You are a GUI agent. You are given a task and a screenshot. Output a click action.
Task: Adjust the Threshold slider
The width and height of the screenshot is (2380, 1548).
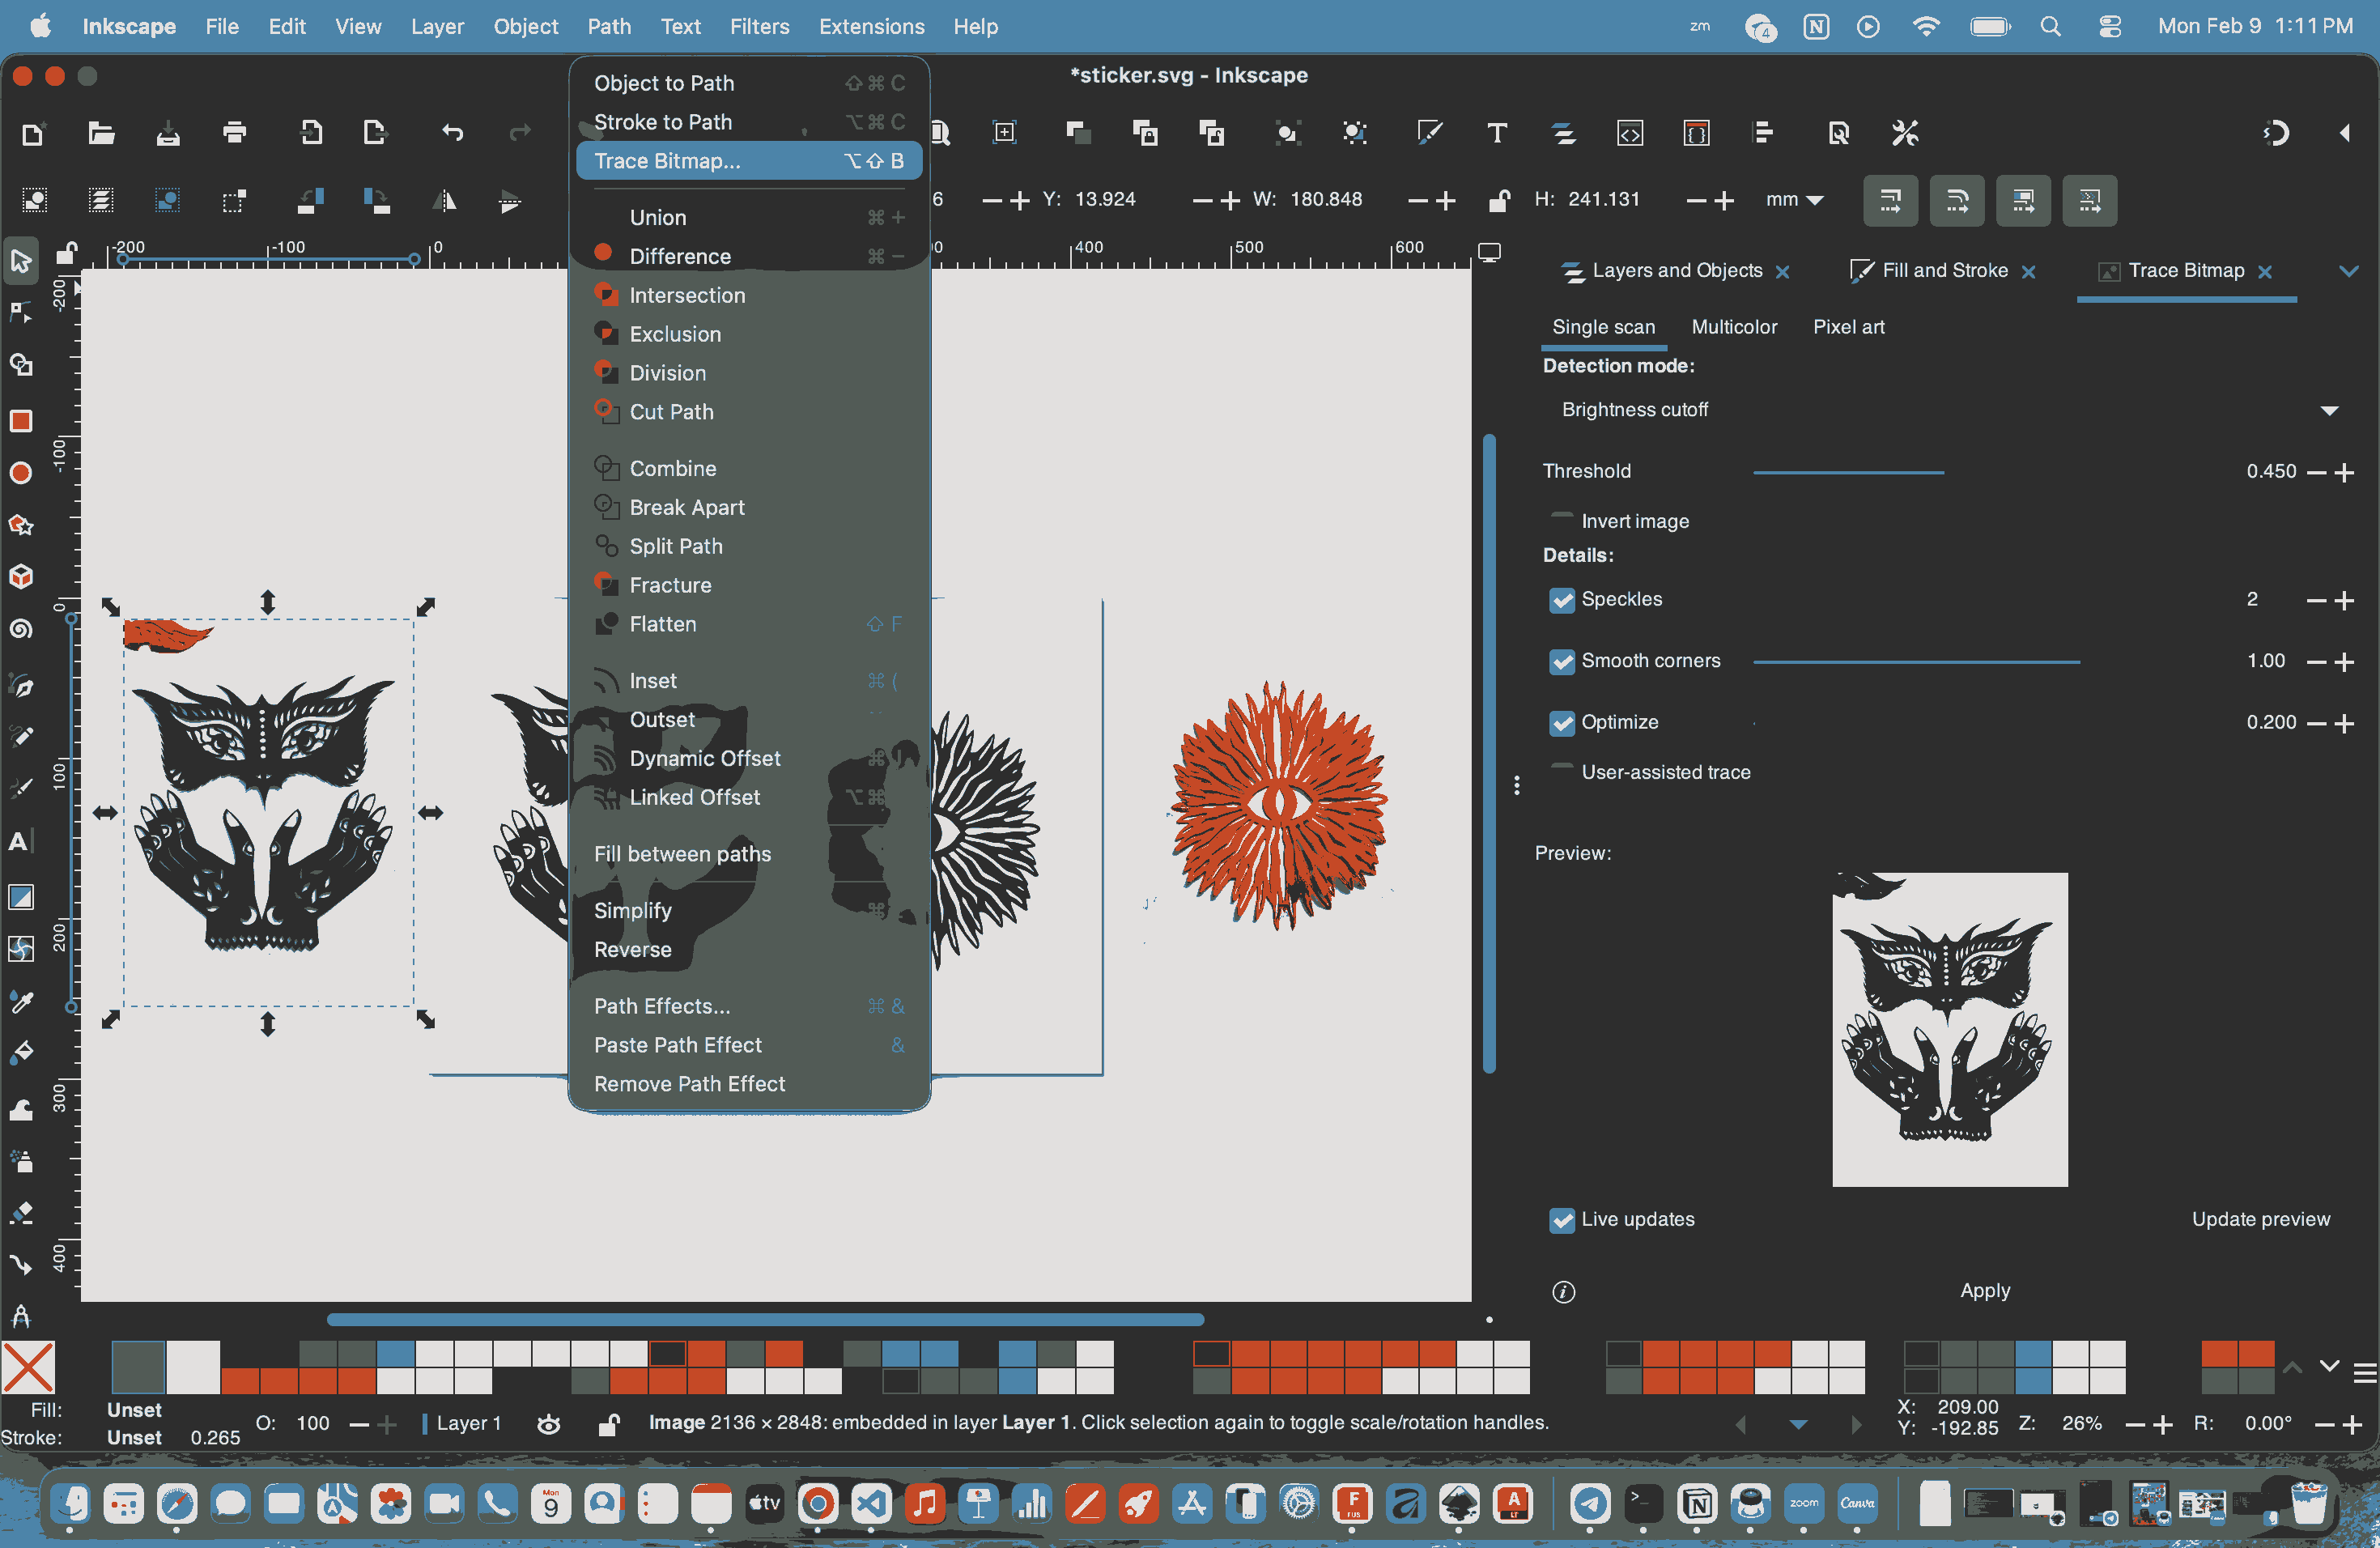coord(1944,472)
